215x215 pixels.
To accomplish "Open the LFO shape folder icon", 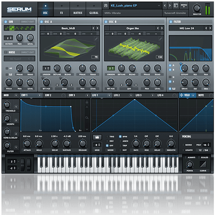I will [97, 137].
